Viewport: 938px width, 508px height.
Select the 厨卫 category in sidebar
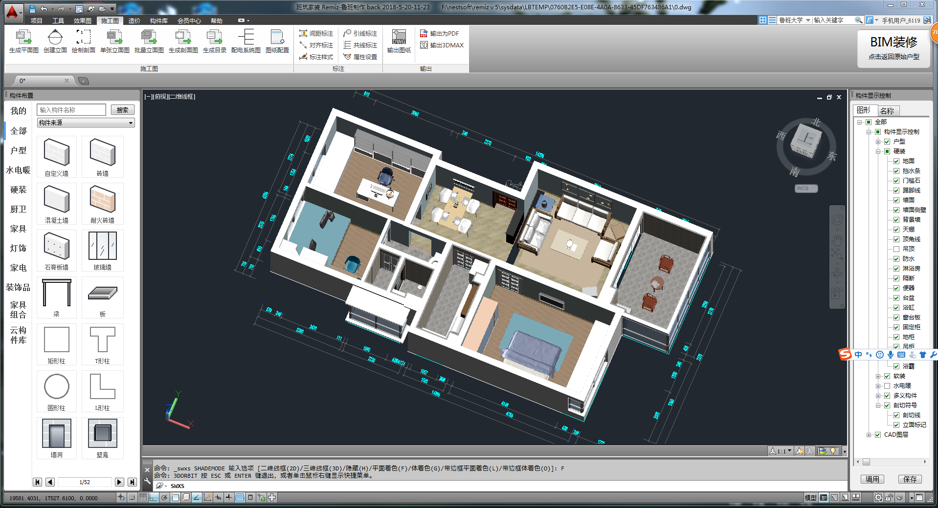click(x=18, y=209)
